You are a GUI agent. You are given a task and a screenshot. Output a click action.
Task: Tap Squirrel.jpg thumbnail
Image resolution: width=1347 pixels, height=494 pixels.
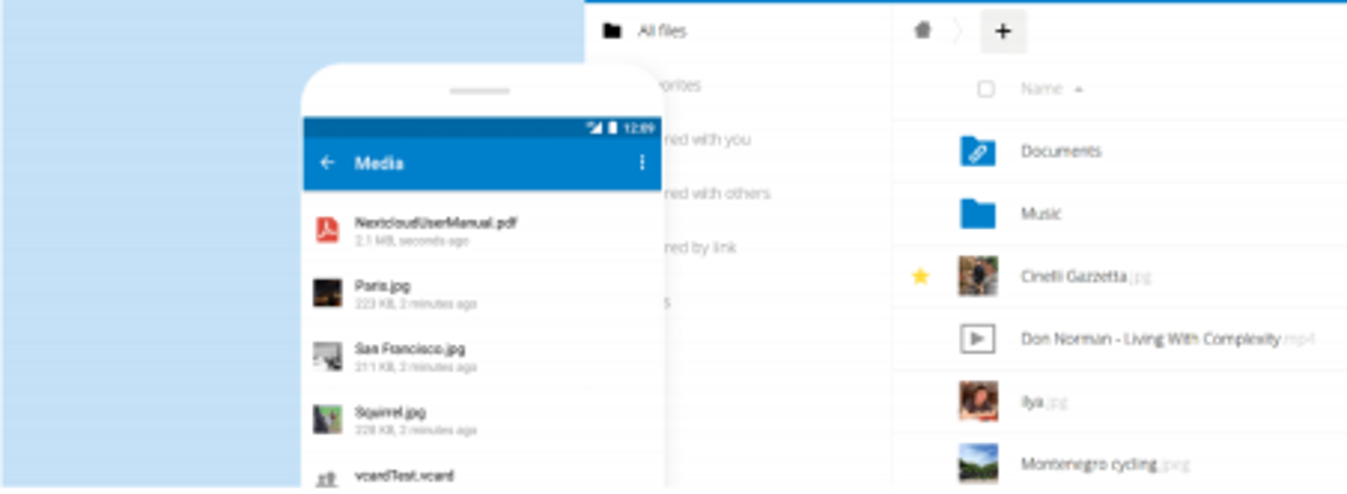point(327,419)
